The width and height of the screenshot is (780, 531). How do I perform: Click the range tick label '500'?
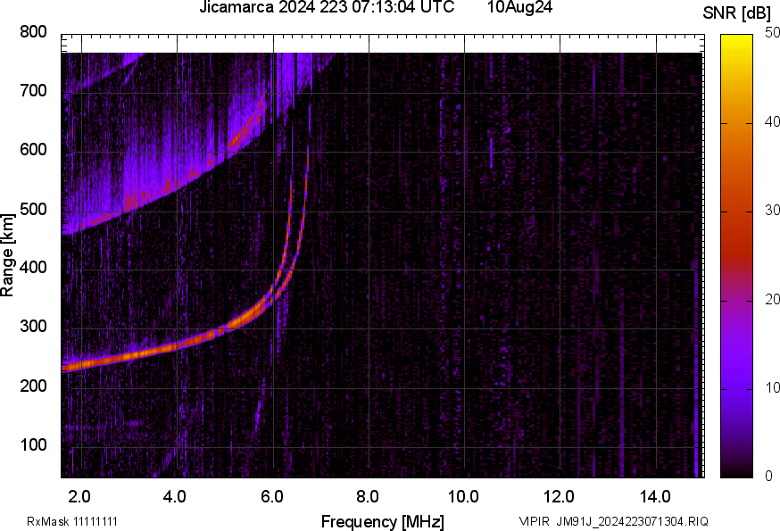[33, 209]
